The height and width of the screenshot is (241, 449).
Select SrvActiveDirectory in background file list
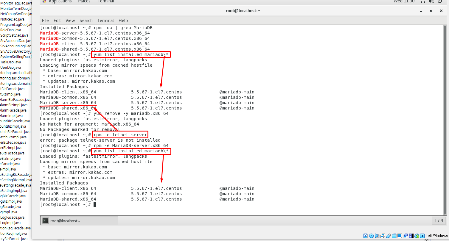tap(16, 51)
